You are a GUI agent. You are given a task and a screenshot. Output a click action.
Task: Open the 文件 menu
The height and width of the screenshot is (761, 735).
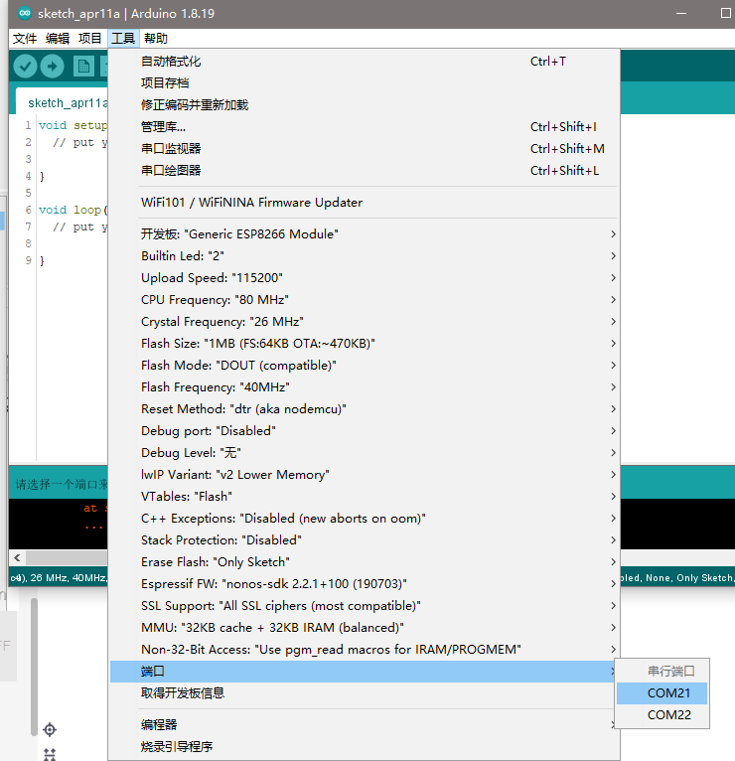tap(25, 39)
